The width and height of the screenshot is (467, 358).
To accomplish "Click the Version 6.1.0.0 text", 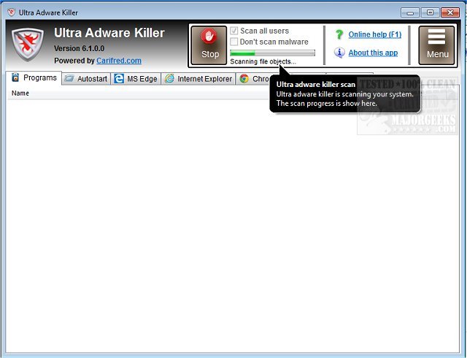I will tap(79, 48).
